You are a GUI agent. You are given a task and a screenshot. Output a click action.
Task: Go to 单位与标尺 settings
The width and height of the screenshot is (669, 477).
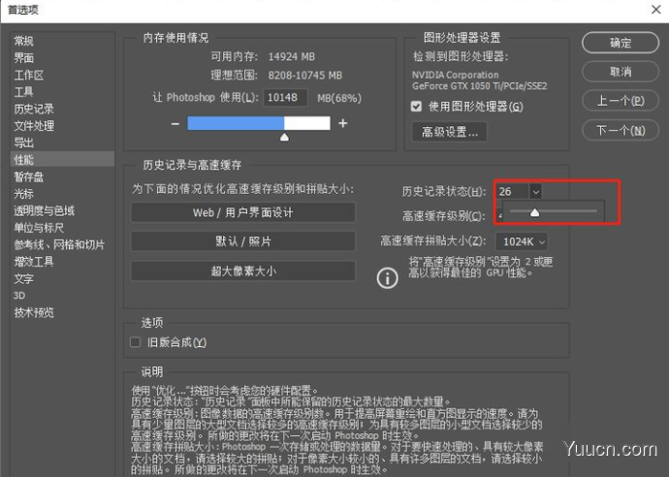click(39, 228)
